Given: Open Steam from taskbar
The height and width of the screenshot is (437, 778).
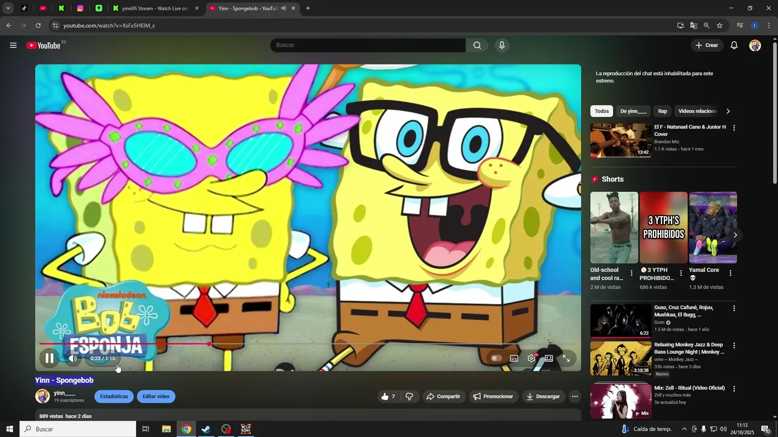Looking at the screenshot, I should coord(206,429).
